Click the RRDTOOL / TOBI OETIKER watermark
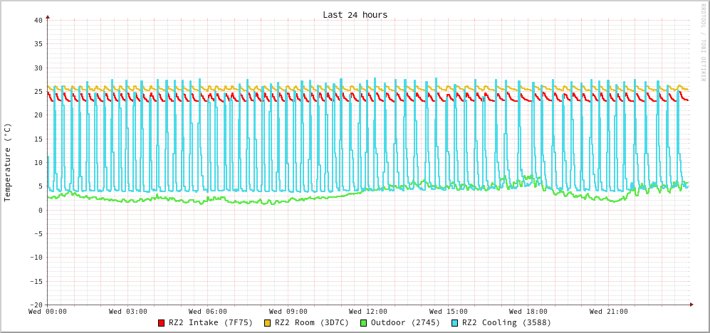Image resolution: width=710 pixels, height=333 pixels. pos(702,43)
